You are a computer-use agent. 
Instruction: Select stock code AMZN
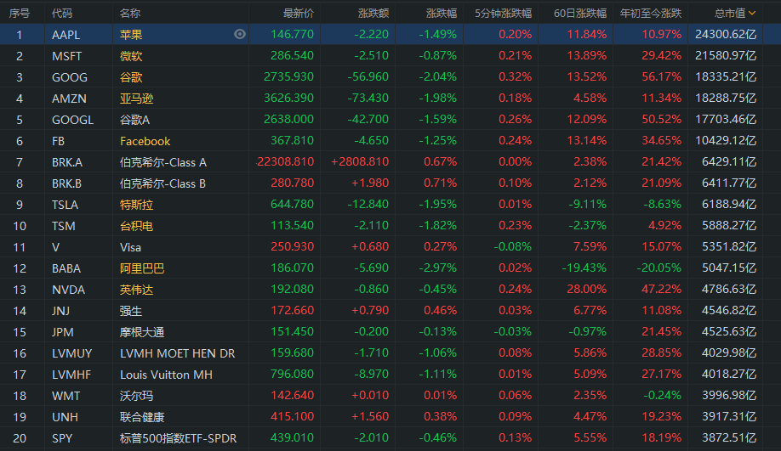[x=69, y=99]
